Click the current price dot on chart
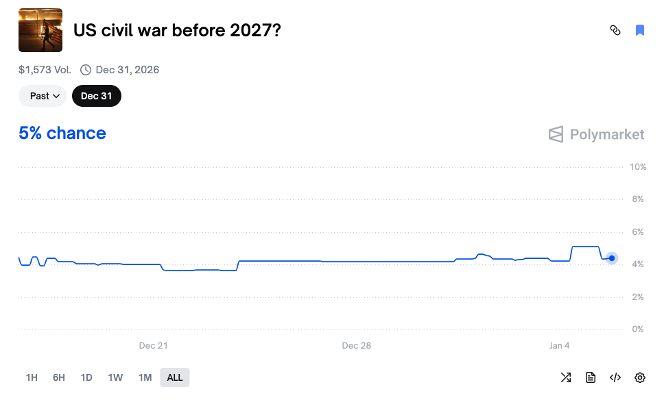Image resolution: width=664 pixels, height=400 pixels. click(x=612, y=258)
